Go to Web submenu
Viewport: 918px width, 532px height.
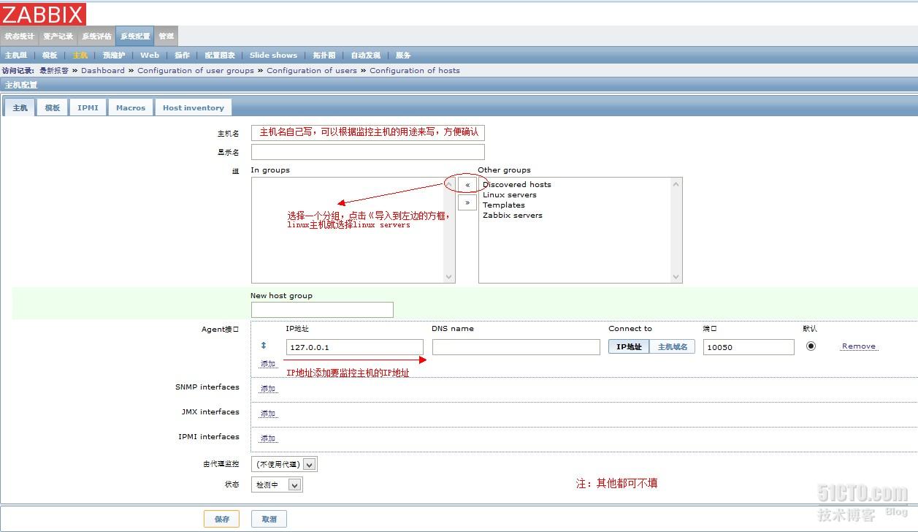click(x=150, y=55)
